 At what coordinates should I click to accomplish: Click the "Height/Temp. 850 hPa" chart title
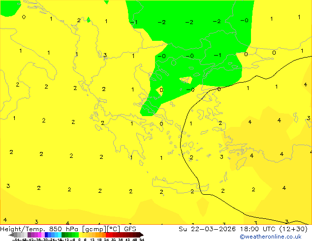tap(39, 229)
